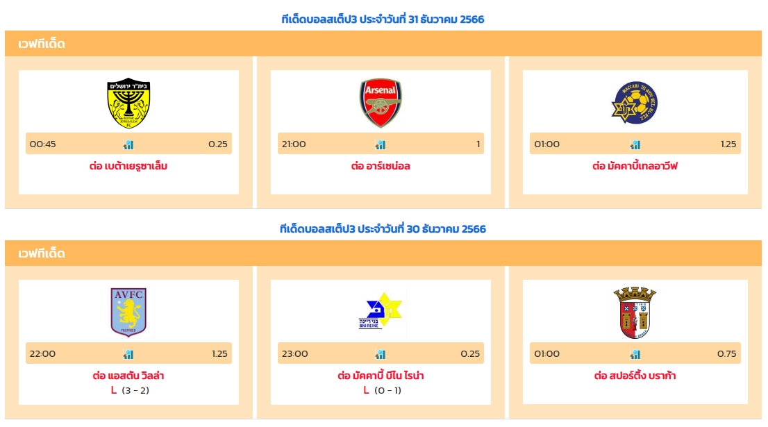Click the Maccabi Tel Aviv star logo
Image resolution: width=768 pixels, height=427 pixels.
click(635, 102)
